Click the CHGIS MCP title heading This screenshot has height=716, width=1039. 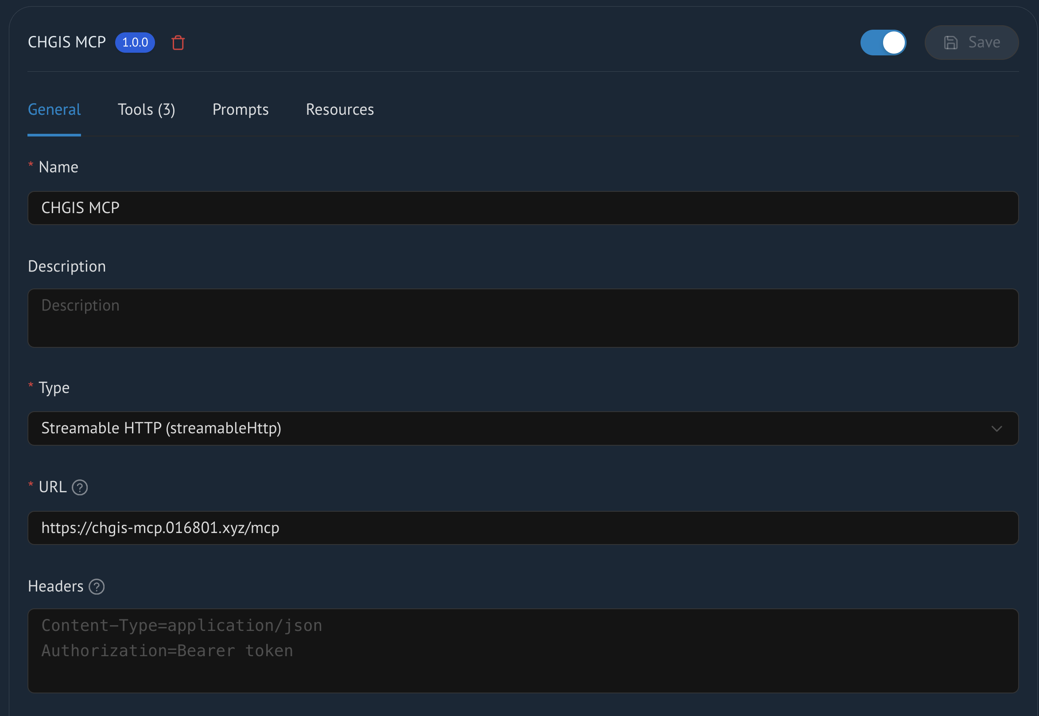(x=67, y=42)
